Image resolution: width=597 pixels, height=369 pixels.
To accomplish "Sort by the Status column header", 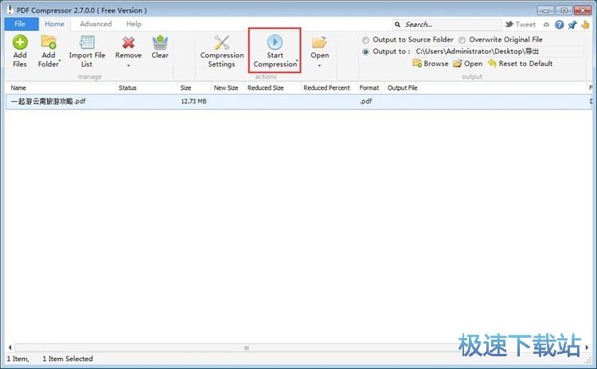I will [x=147, y=87].
